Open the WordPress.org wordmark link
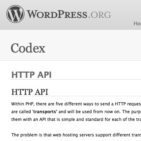This screenshot has width=141, height=141. [x=69, y=14]
